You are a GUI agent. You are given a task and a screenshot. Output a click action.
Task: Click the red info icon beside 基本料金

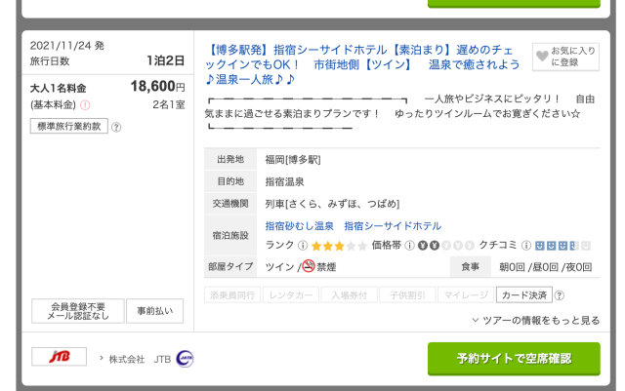pyautogui.click(x=85, y=105)
